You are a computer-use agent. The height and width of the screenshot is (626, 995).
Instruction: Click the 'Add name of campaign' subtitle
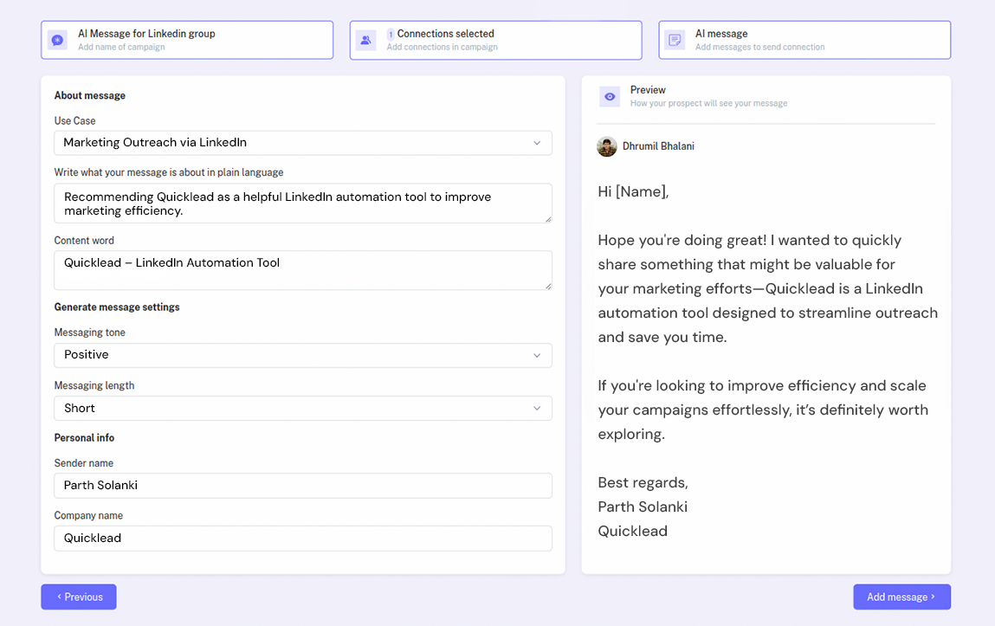click(x=121, y=47)
